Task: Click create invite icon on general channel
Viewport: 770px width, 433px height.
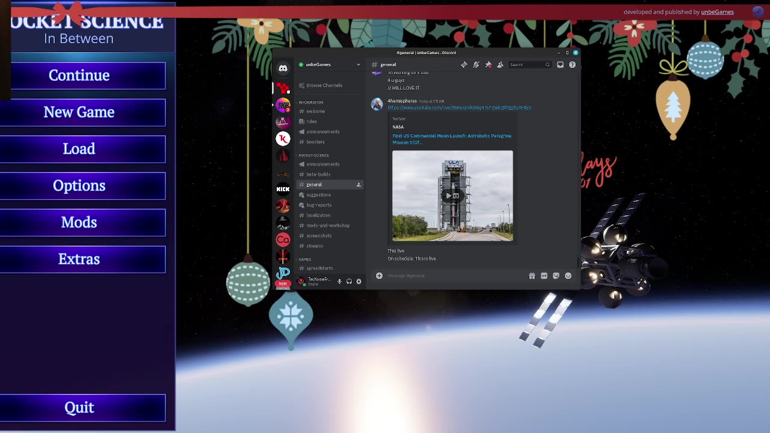Action: (x=359, y=185)
